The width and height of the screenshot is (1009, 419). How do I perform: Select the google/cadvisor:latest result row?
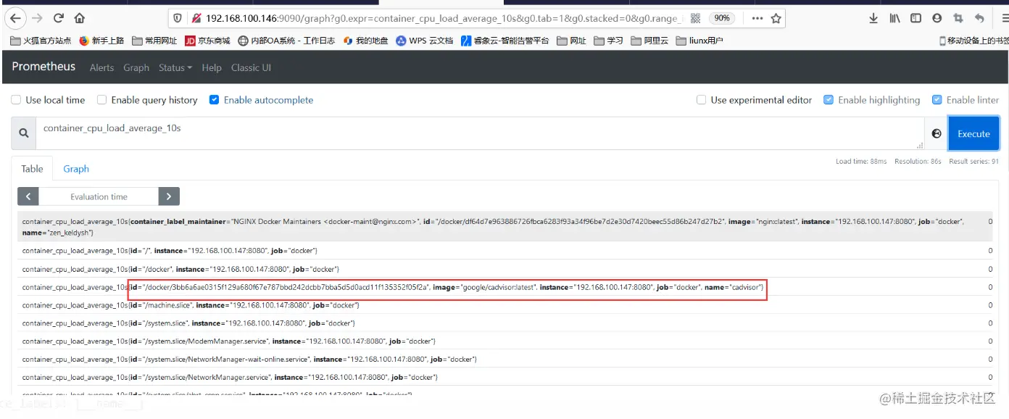[504, 287]
